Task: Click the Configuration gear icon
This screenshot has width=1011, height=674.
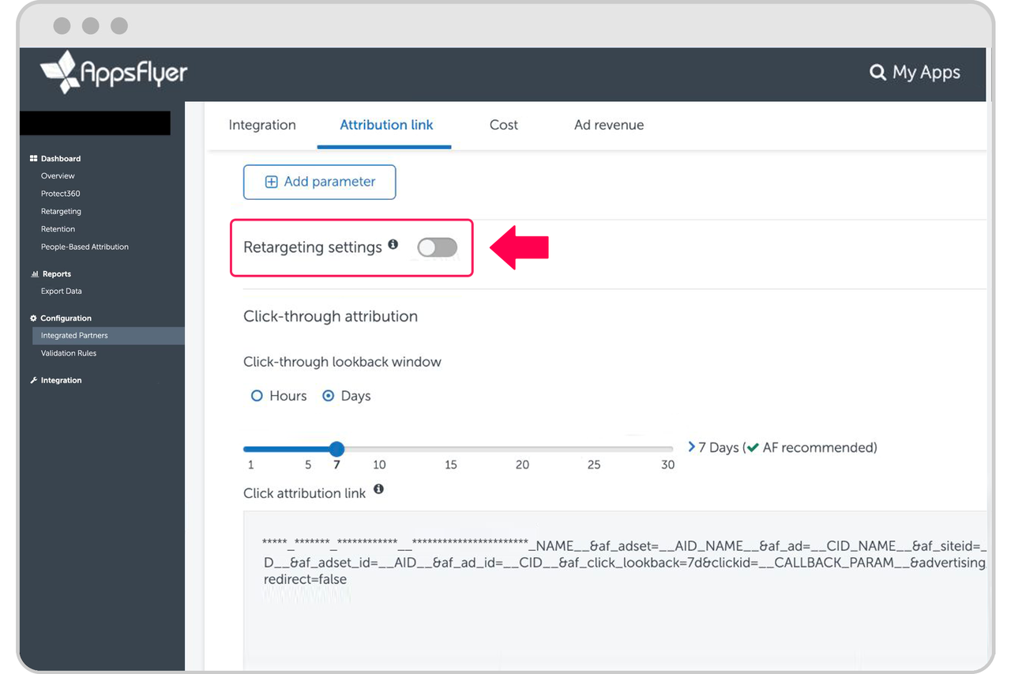Action: pyautogui.click(x=33, y=318)
